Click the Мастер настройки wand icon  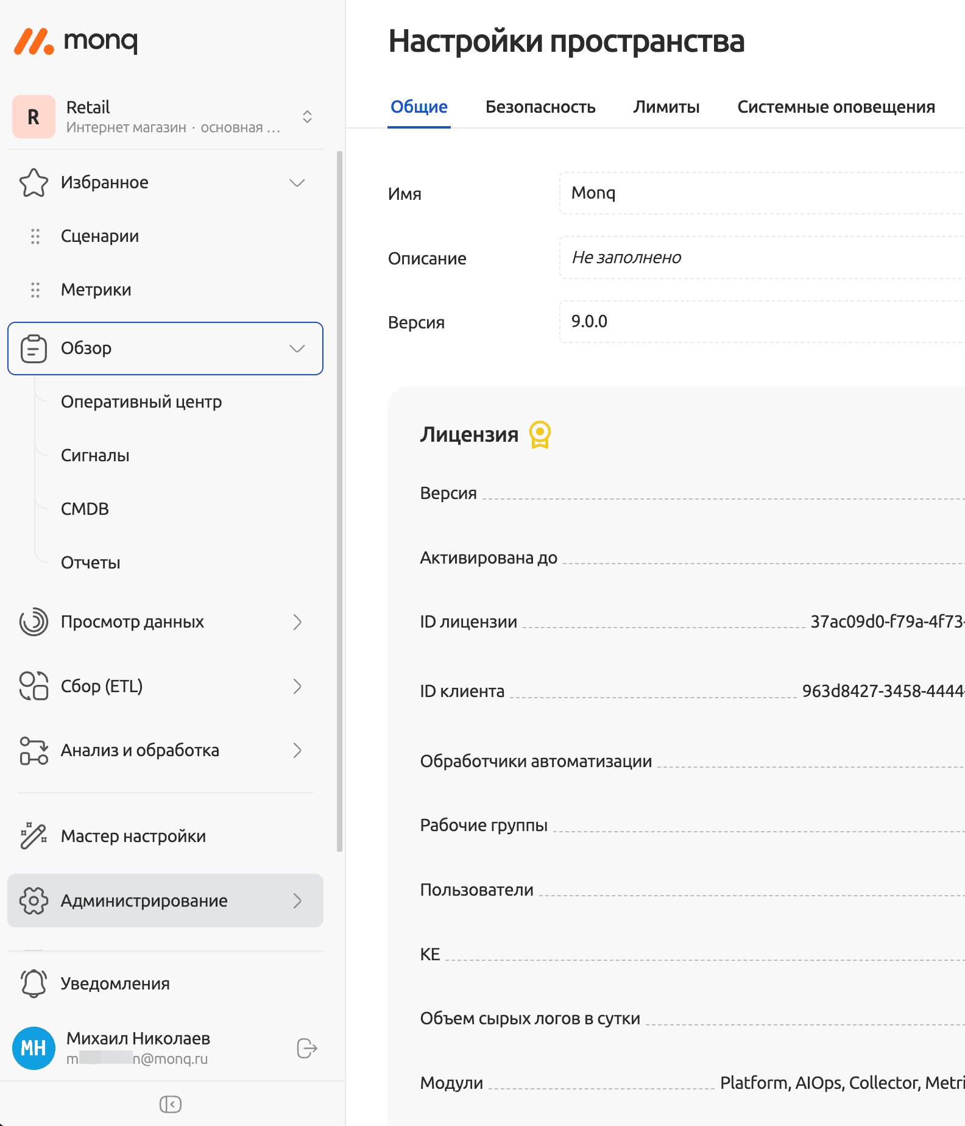pyautogui.click(x=34, y=836)
